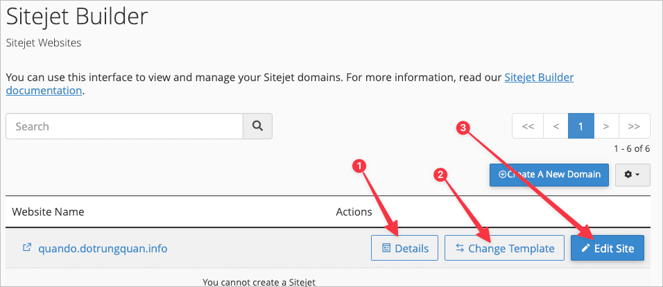Jump to first page with << button
This screenshot has width=663, height=287.
click(x=528, y=127)
